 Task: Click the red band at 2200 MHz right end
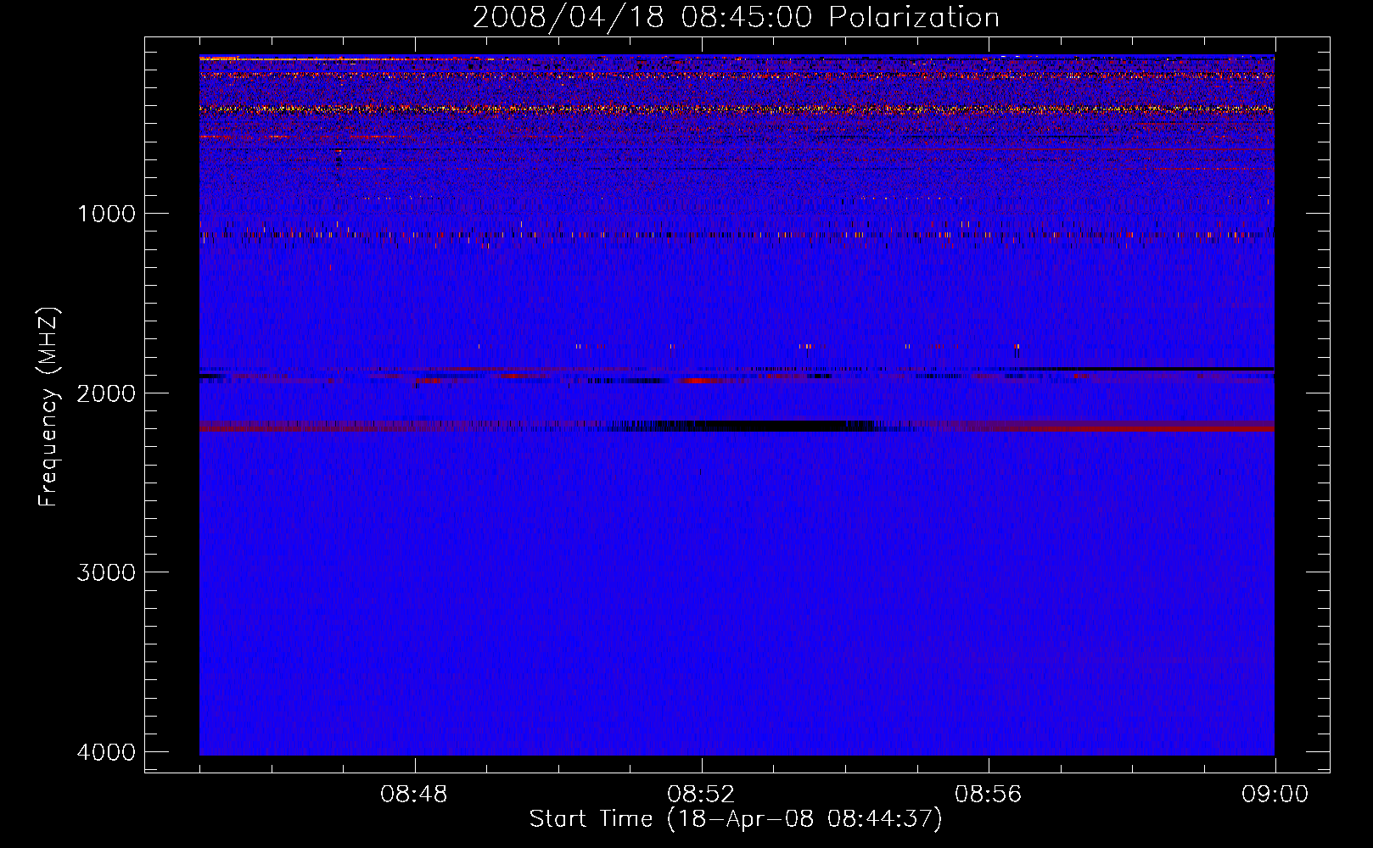1188,429
